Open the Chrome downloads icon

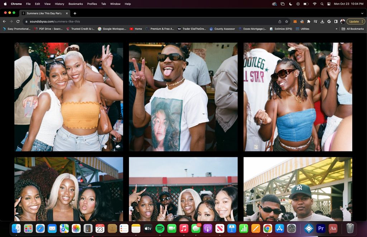tap(322, 21)
